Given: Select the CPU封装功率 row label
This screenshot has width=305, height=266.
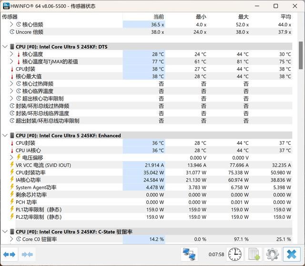Looking at the screenshot, I should click(x=30, y=173).
